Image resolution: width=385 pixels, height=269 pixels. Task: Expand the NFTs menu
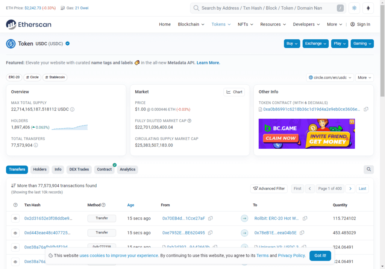coord(245,24)
